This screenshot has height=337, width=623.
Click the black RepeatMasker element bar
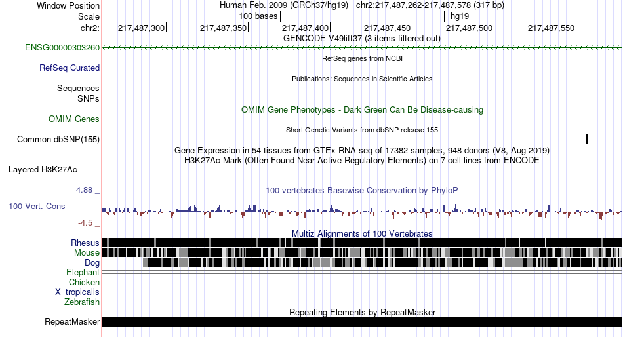pos(363,321)
